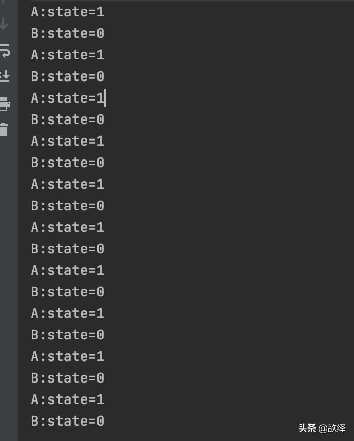Select the bottommost A:state=1 line

tap(67, 399)
